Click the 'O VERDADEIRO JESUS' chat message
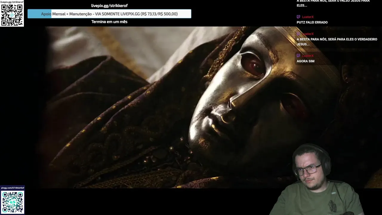 point(337,42)
